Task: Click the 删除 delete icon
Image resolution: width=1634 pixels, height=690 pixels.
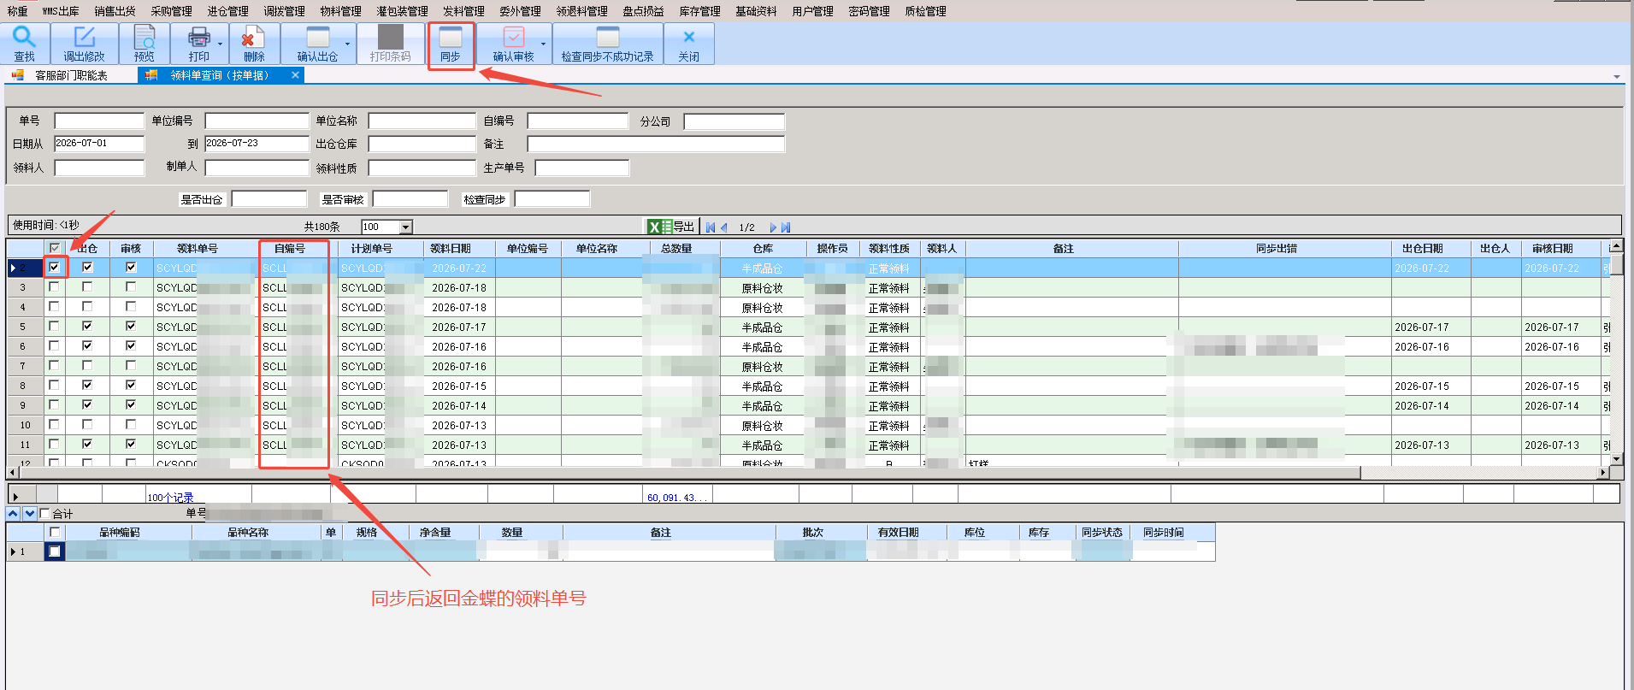Action: [x=253, y=43]
